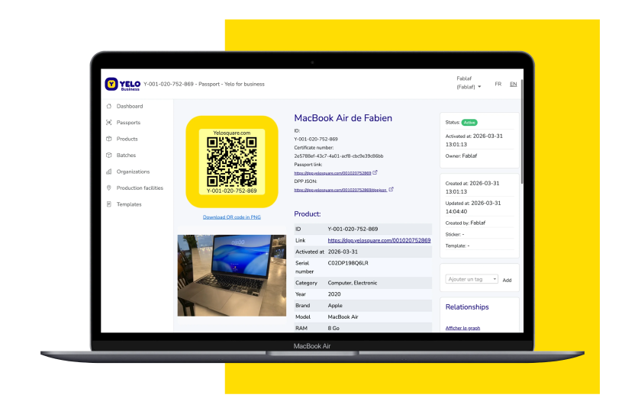This screenshot has width=625, height=414.
Task: Click the certificate number value
Action: [x=339, y=156]
